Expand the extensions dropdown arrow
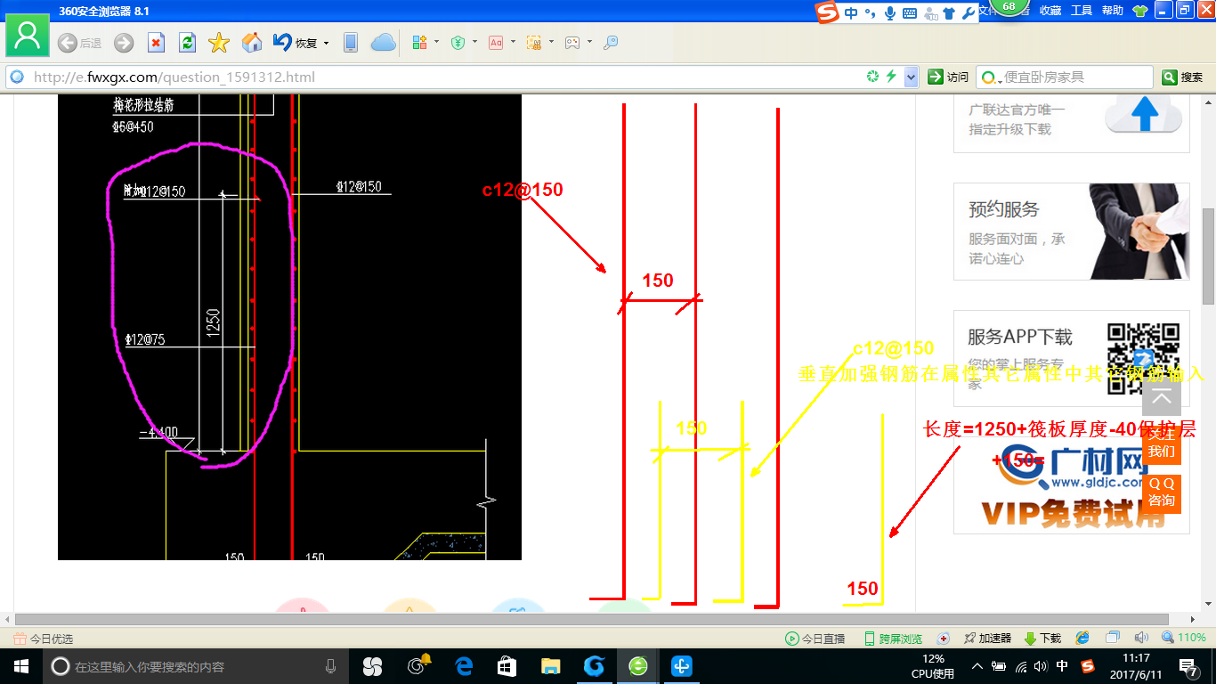The height and width of the screenshot is (684, 1216). tap(437, 42)
